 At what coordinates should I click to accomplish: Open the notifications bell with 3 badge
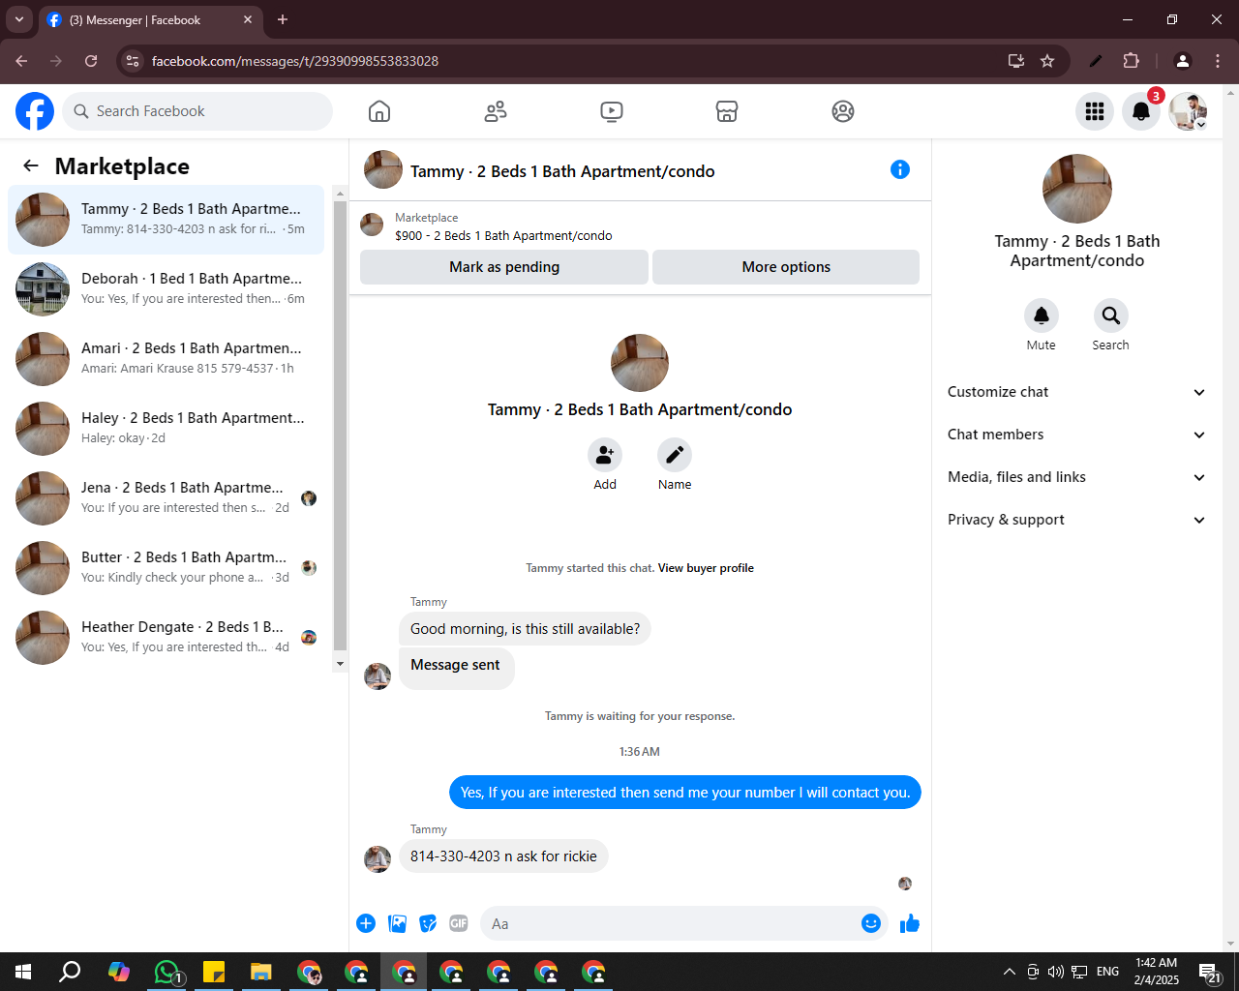point(1141,111)
